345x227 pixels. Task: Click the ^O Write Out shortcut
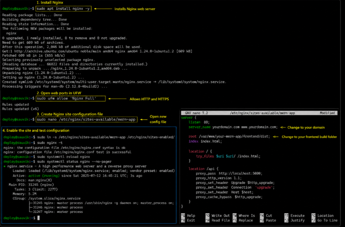click(217, 215)
